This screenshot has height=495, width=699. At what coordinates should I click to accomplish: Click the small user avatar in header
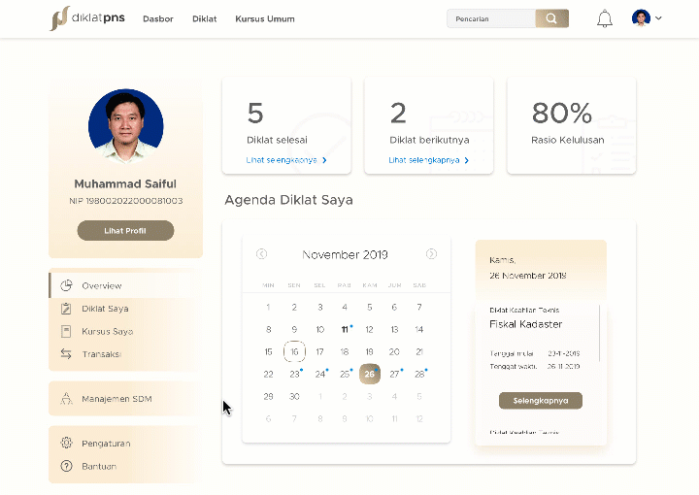coord(641,18)
